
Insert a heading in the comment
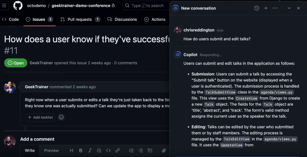tap(72, 150)
